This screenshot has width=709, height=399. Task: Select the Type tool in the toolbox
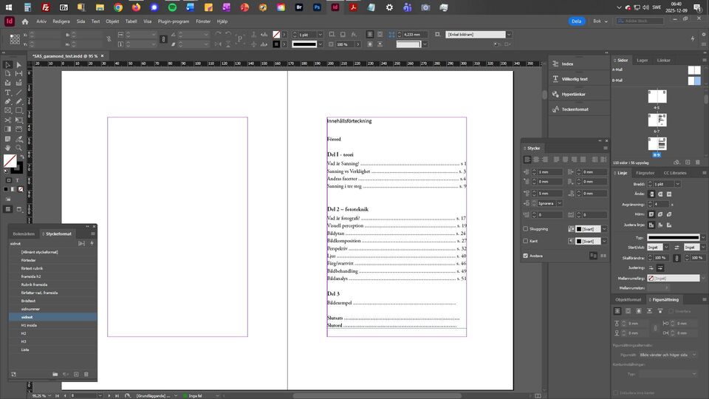click(8, 92)
